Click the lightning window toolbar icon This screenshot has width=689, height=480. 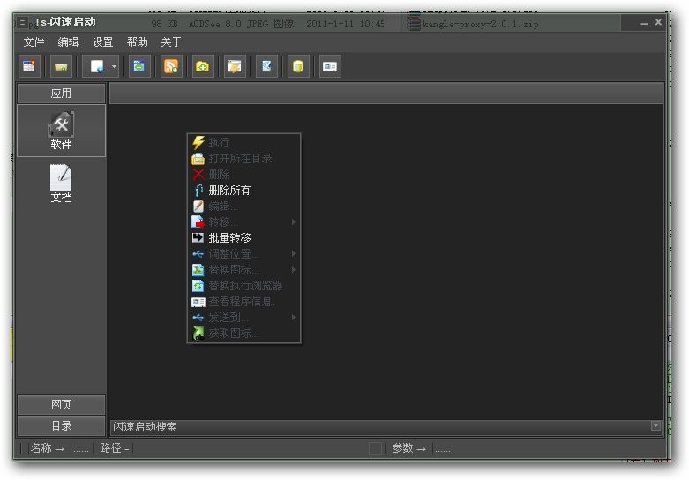[235, 66]
